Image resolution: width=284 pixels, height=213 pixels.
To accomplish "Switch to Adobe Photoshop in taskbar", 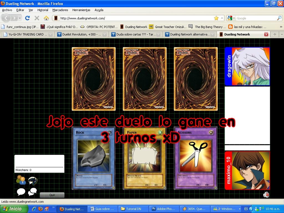I will 164,209.
